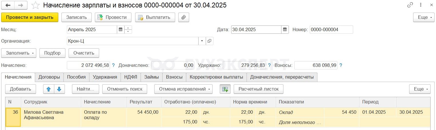Open the Удержания tab

click(105, 77)
